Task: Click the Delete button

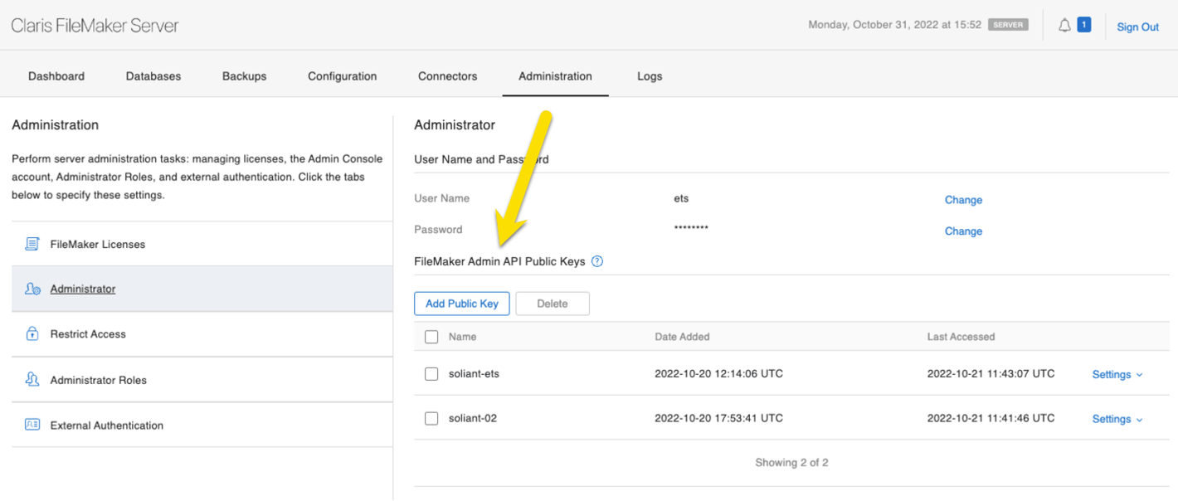Action: [x=552, y=304]
